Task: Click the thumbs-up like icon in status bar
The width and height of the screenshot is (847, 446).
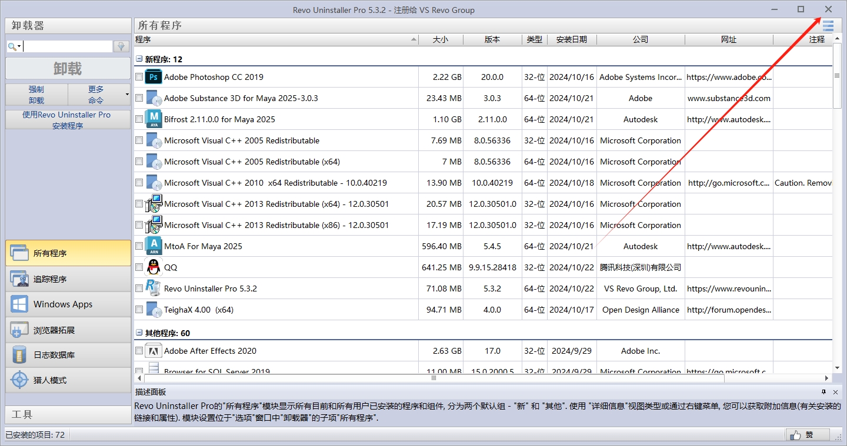Action: point(796,435)
